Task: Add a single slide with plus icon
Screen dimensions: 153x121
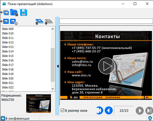Action: (x=5, y=21)
